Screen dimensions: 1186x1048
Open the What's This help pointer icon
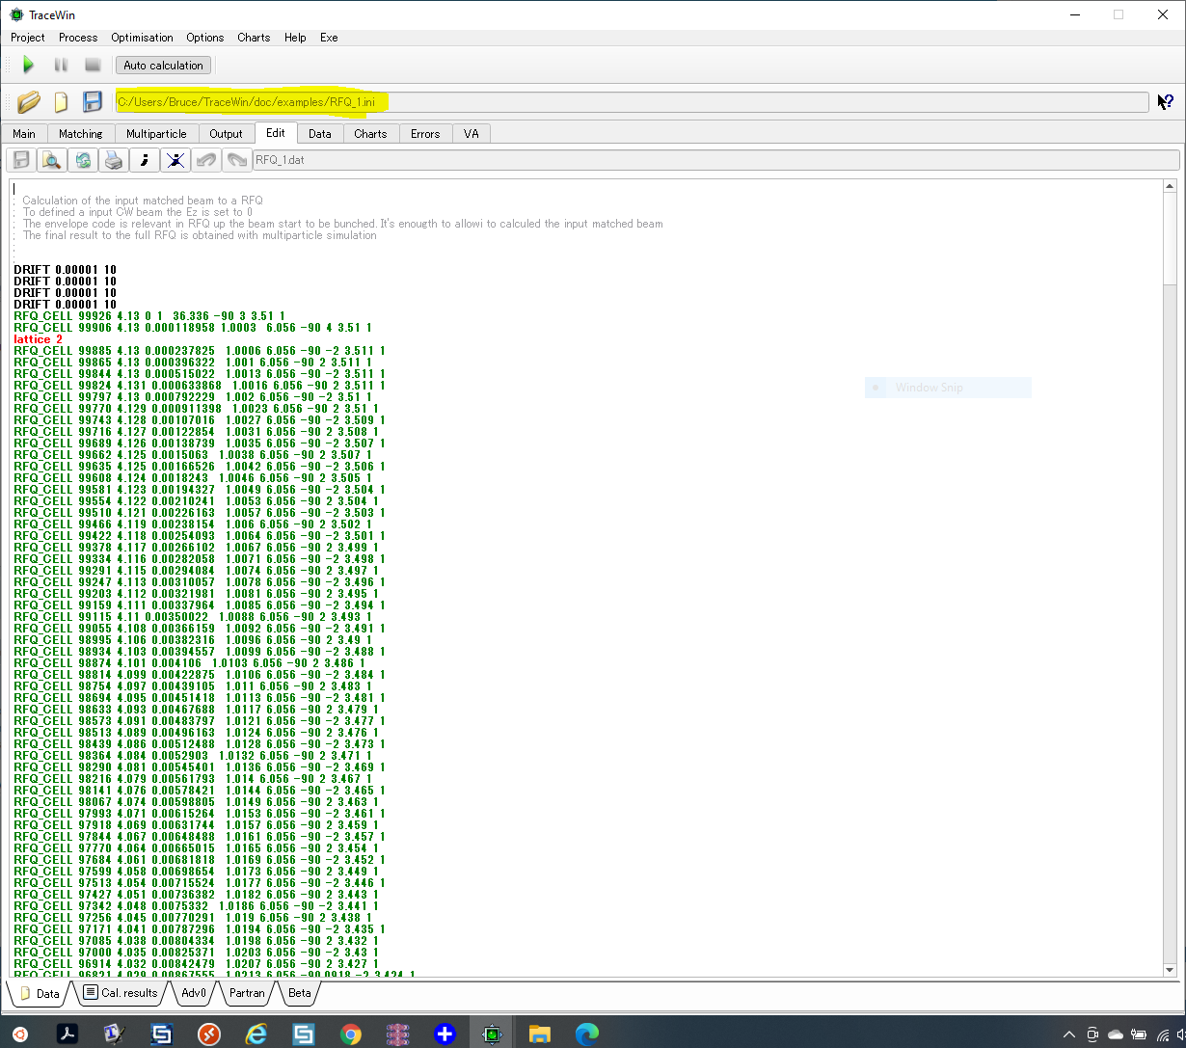pos(1165,101)
